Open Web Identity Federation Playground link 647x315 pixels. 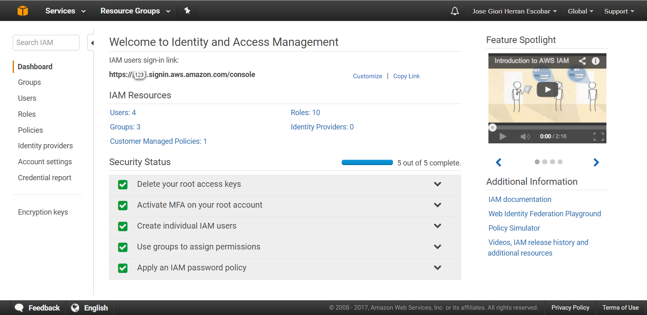point(545,214)
